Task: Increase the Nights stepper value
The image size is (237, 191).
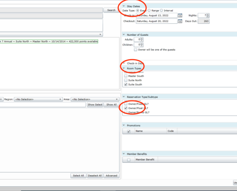Action: click(x=208, y=14)
